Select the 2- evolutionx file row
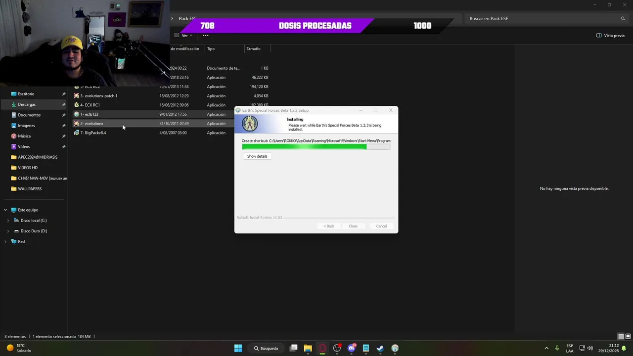This screenshot has width=633, height=356. click(x=153, y=124)
